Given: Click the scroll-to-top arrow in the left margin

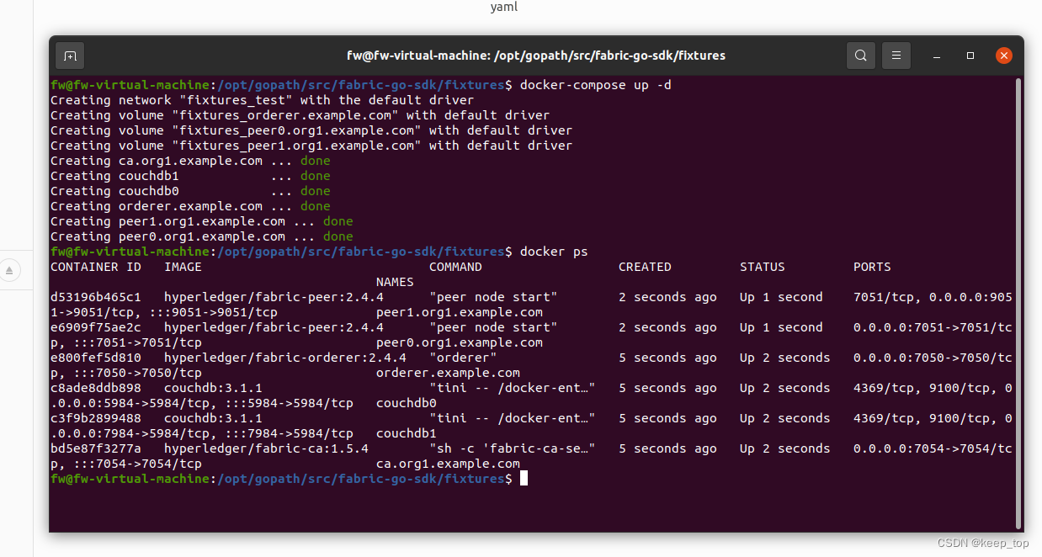Looking at the screenshot, I should [x=8, y=270].
